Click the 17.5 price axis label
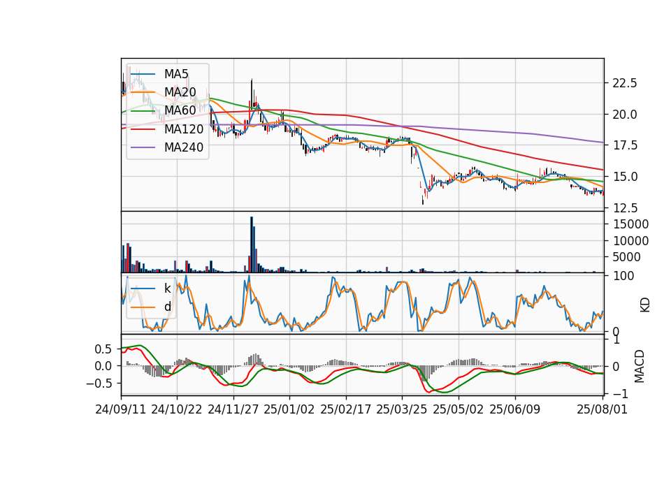This screenshot has width=671, height=482. click(x=625, y=146)
